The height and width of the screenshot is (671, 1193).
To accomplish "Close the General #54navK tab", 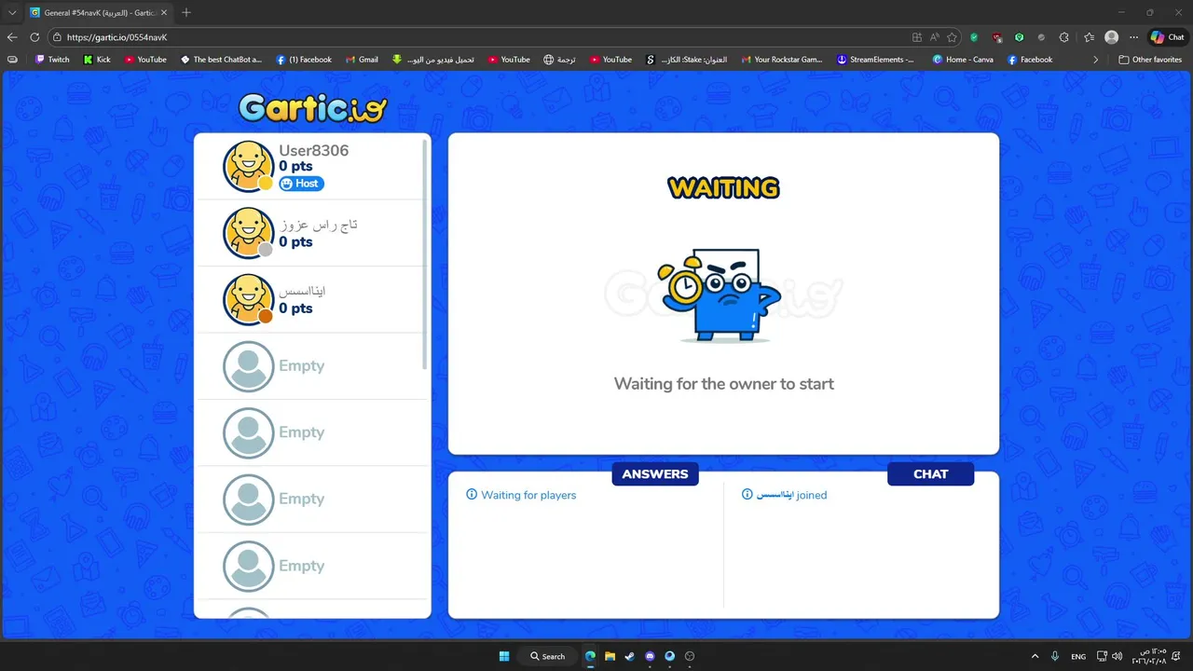I will click(164, 12).
